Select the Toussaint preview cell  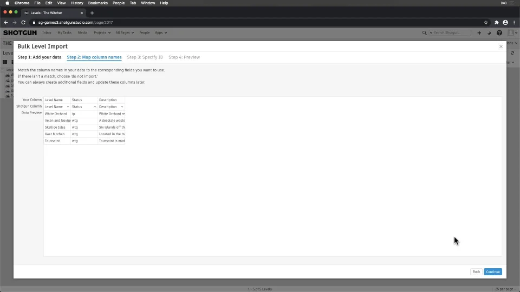(x=57, y=141)
